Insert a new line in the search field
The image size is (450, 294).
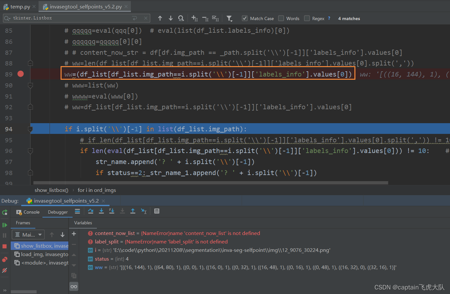[x=135, y=18]
